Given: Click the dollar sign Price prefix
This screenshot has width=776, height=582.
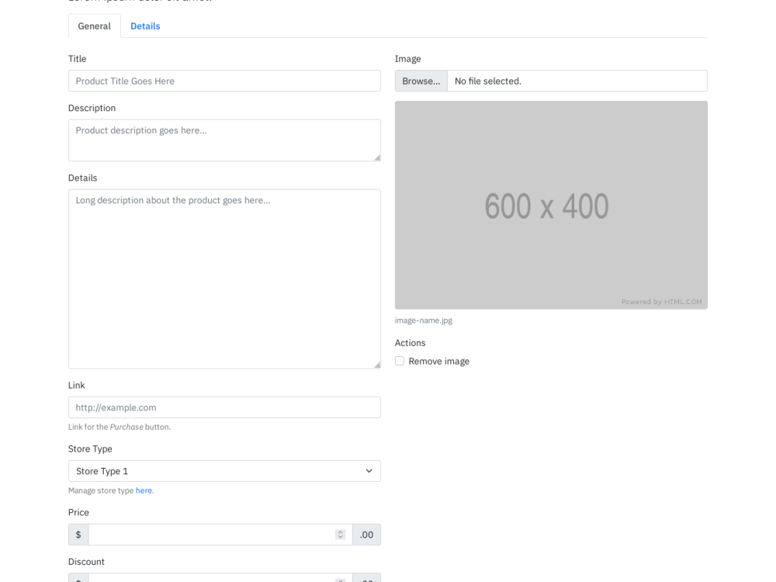Looking at the screenshot, I should click(x=78, y=535).
